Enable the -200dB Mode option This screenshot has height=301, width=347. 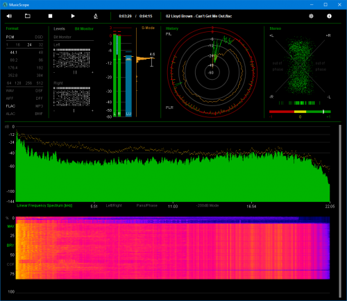208,205
